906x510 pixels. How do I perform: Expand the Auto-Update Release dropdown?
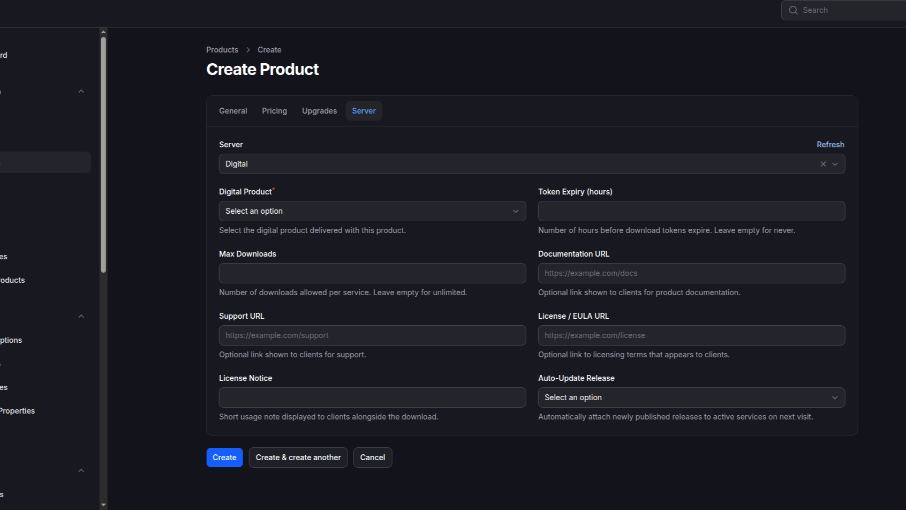691,397
